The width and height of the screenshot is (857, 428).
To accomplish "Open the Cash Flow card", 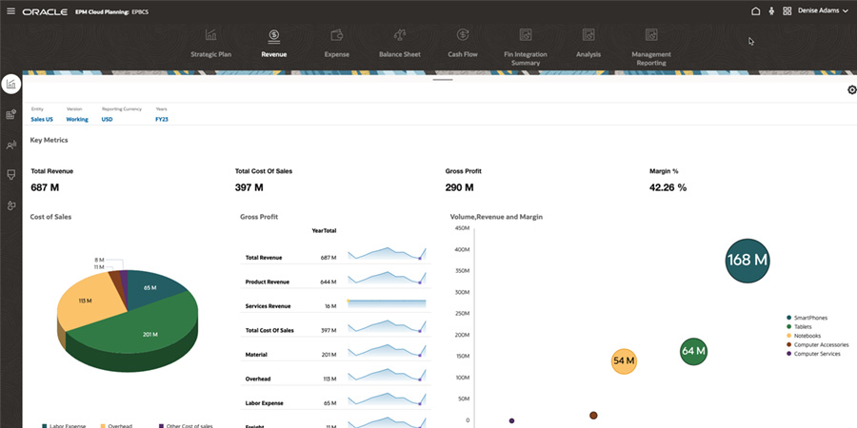I will tap(463, 44).
